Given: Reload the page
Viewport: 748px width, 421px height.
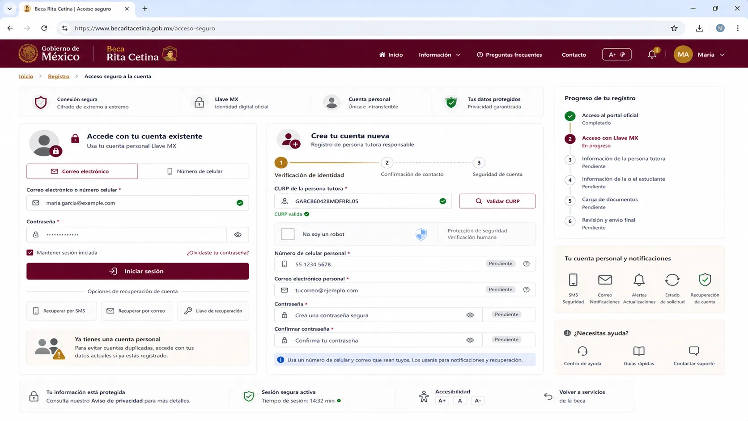Looking at the screenshot, I should [44, 28].
